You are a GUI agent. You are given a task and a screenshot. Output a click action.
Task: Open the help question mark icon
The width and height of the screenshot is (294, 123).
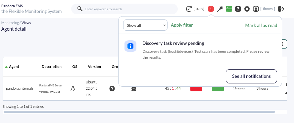coord(238,9)
